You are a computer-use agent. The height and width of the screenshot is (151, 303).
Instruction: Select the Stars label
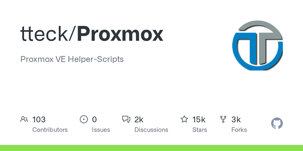[200, 130]
